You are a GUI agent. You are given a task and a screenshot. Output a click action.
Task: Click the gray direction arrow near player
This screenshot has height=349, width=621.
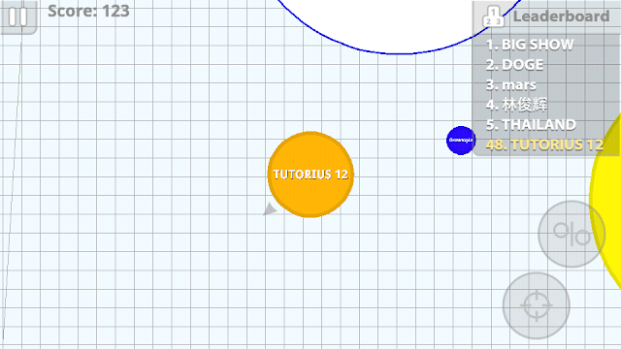[270, 209]
